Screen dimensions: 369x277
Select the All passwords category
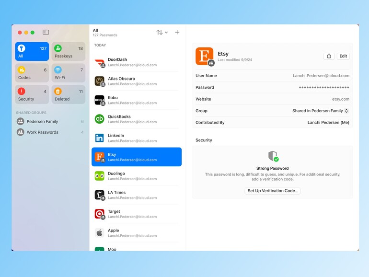(x=32, y=52)
